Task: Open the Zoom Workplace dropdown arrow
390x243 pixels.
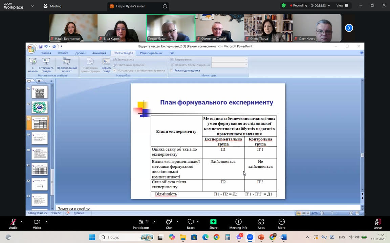Action: pyautogui.click(x=32, y=6)
